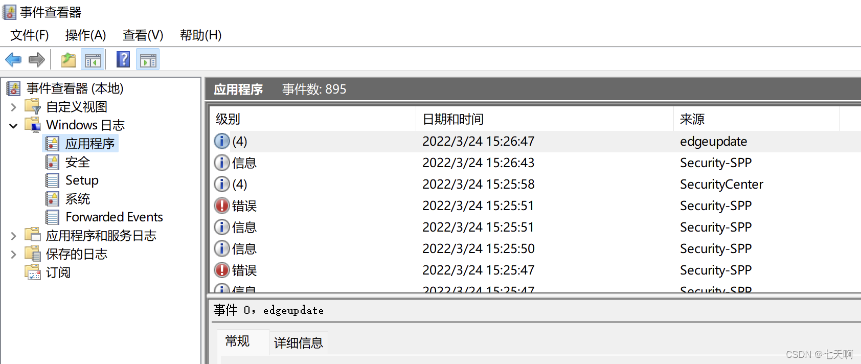Select the Forwarded Events log
The height and width of the screenshot is (364, 861).
[114, 217]
